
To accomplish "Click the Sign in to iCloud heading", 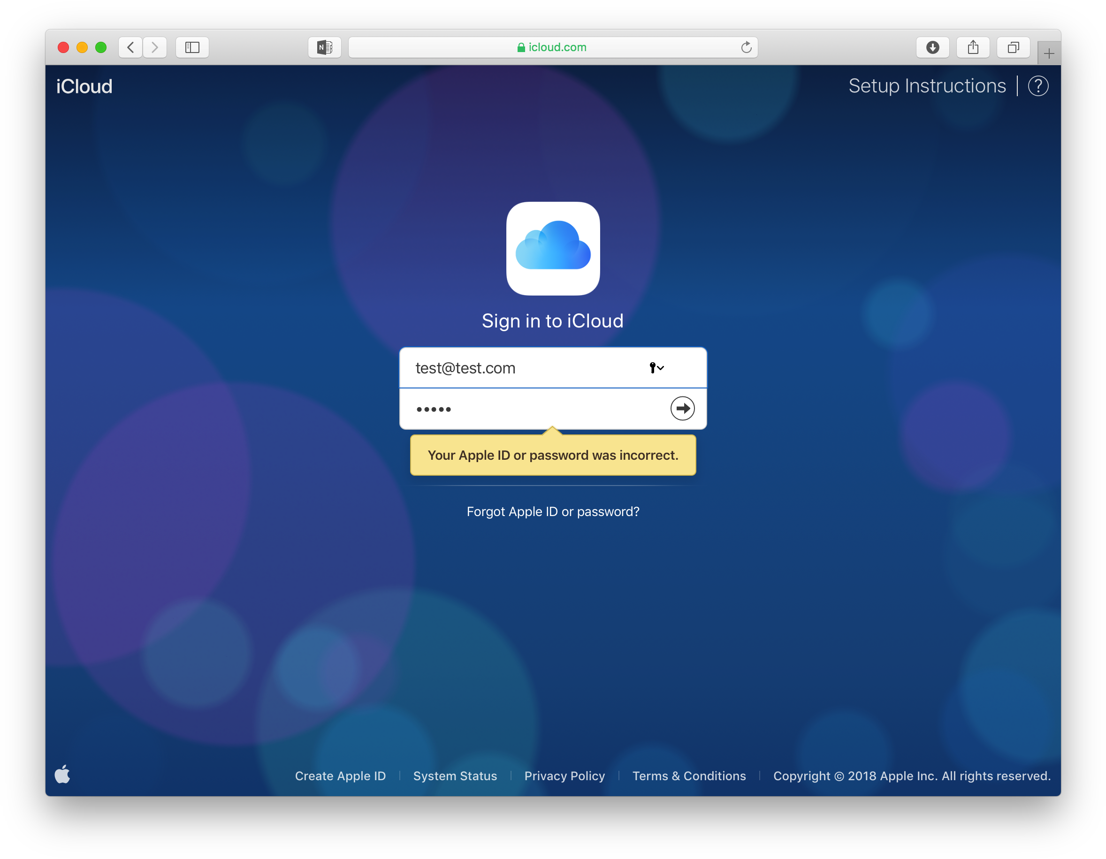I will (552, 321).
